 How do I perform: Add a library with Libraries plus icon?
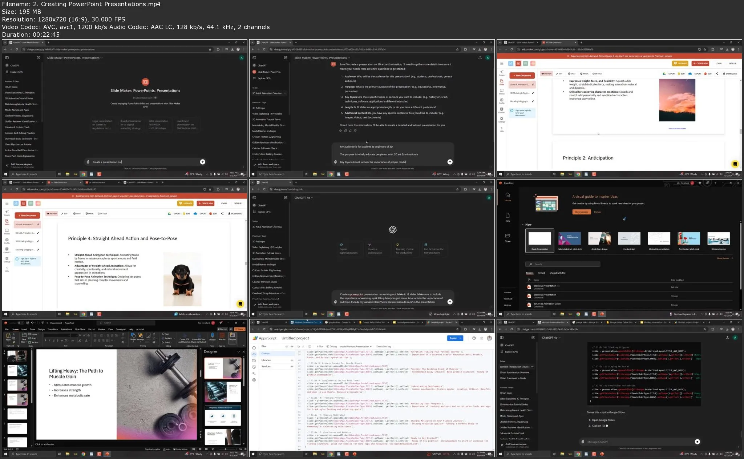tap(292, 360)
